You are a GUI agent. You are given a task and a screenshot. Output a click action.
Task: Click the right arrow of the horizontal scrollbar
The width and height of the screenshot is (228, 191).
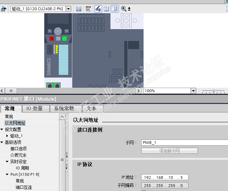click(138, 91)
